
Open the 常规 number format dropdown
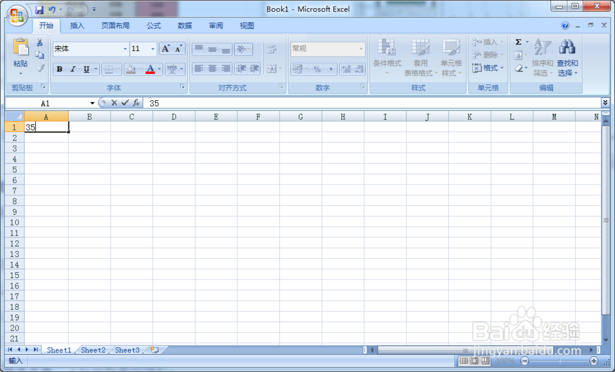pos(361,49)
